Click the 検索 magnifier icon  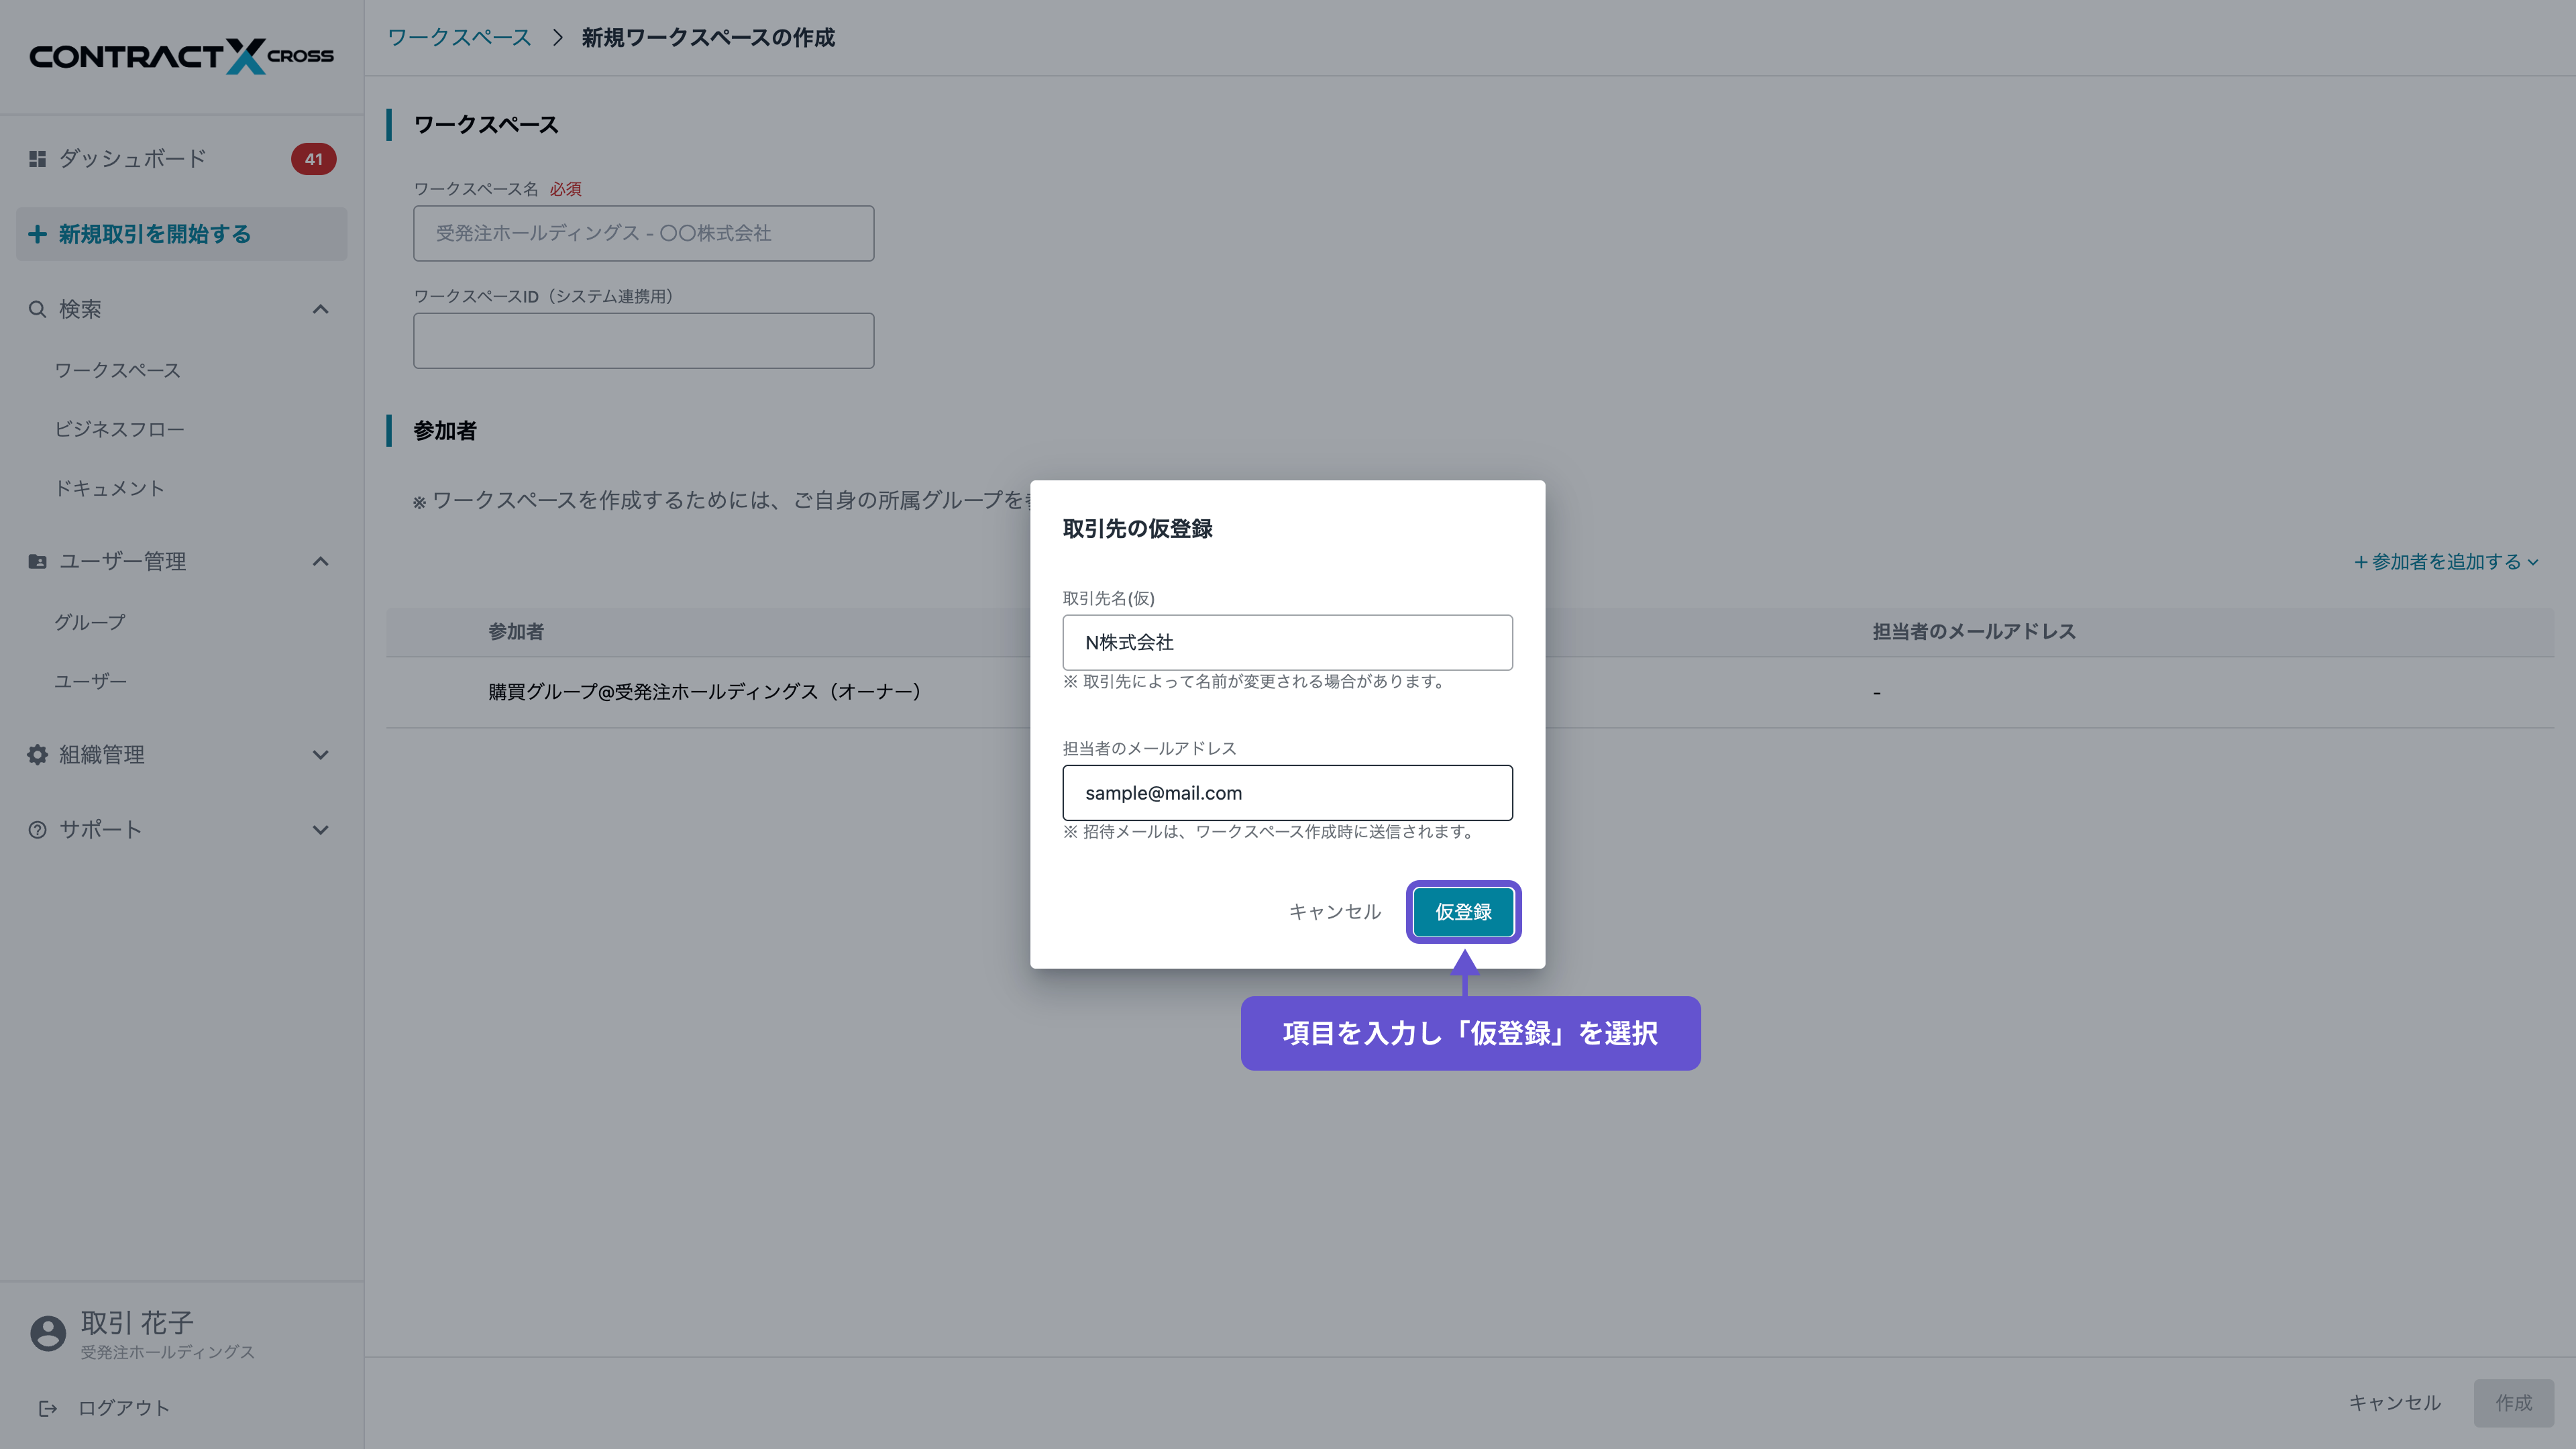point(37,309)
